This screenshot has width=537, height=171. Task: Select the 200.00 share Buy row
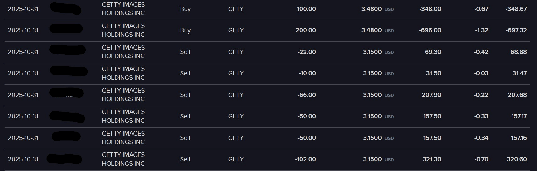[x=185, y=30]
